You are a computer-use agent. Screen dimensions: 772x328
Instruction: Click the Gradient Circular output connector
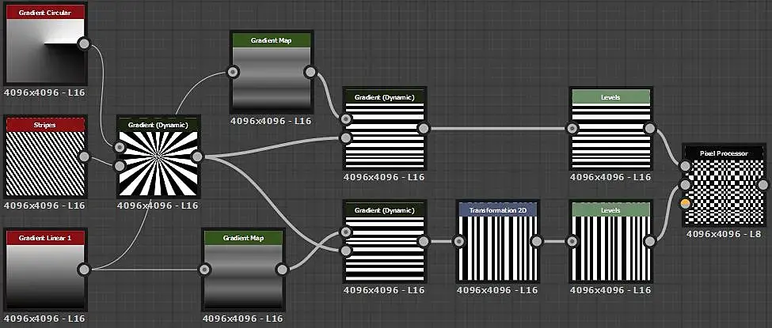pos(84,43)
